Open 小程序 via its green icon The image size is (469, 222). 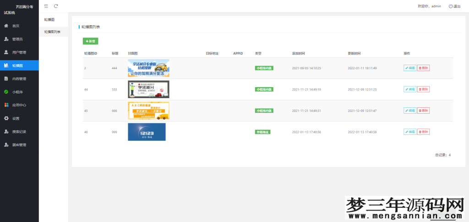click(x=6, y=92)
